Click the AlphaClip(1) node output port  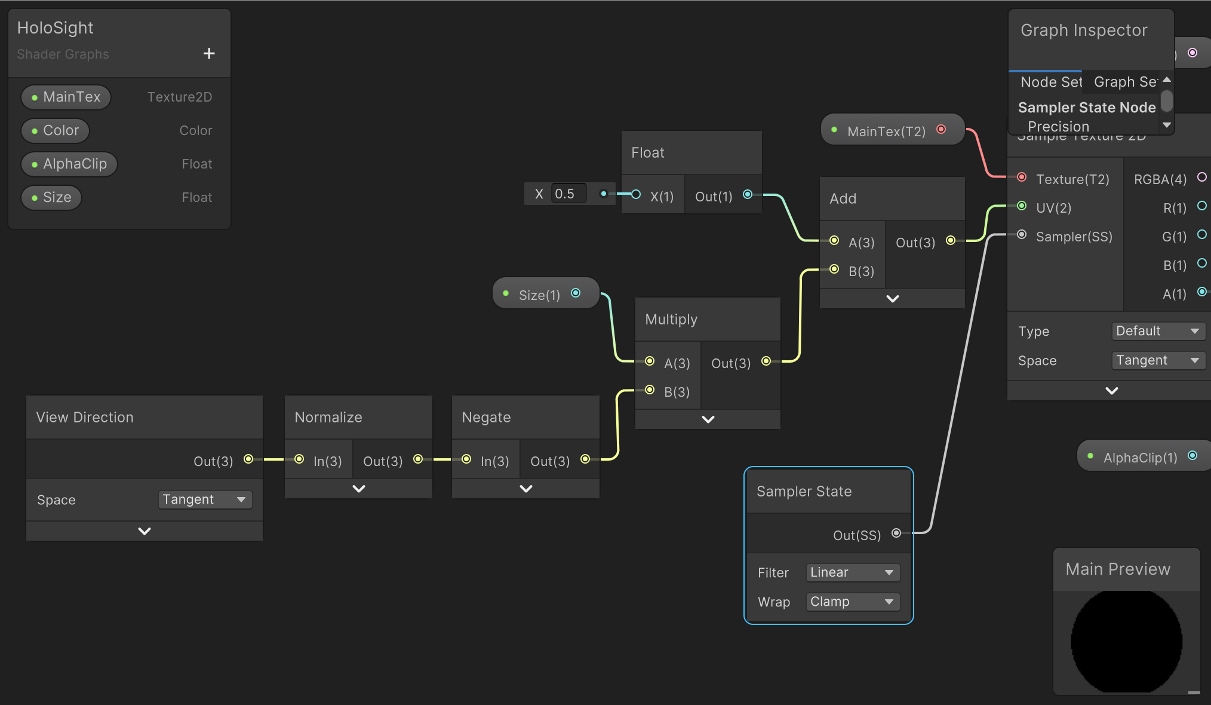[x=1192, y=456]
